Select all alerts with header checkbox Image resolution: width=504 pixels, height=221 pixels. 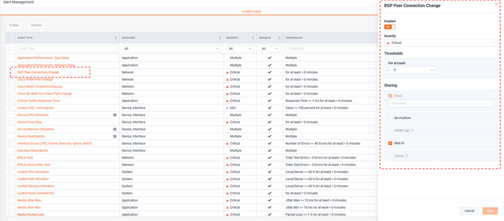10,48
